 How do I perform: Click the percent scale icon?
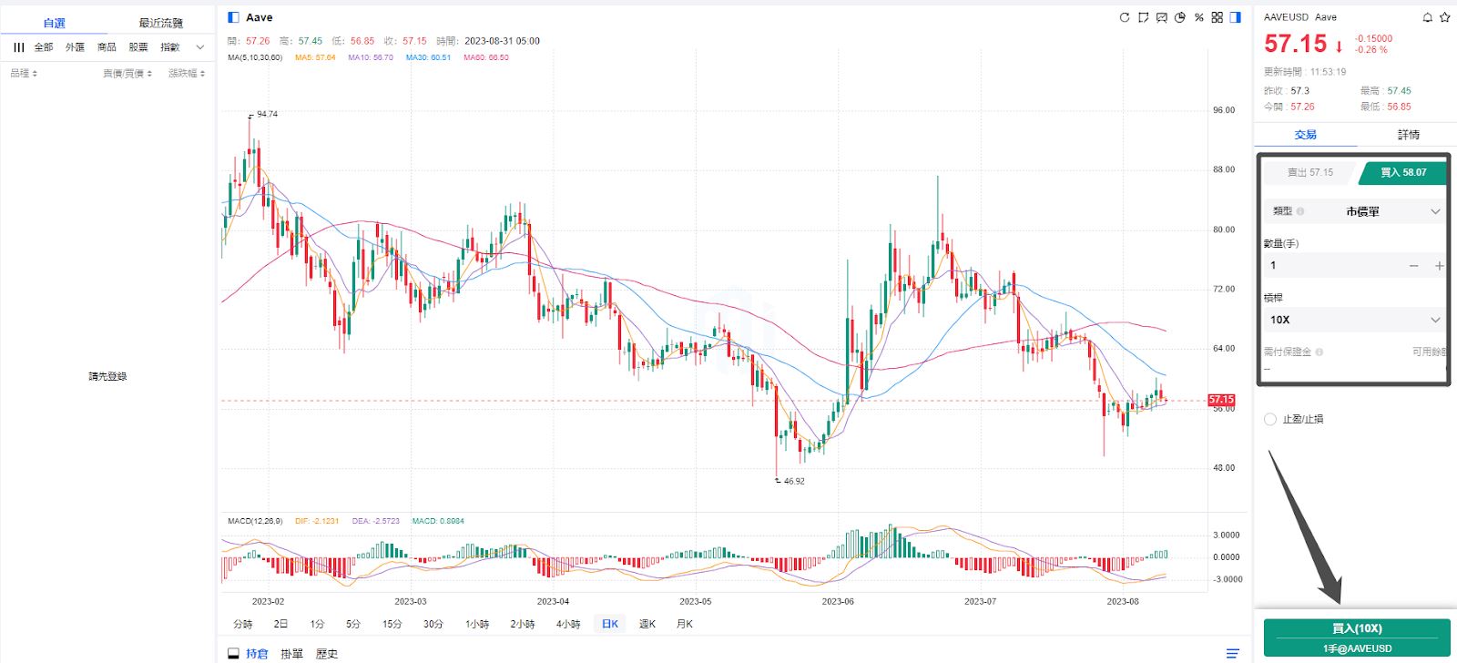(x=1198, y=17)
